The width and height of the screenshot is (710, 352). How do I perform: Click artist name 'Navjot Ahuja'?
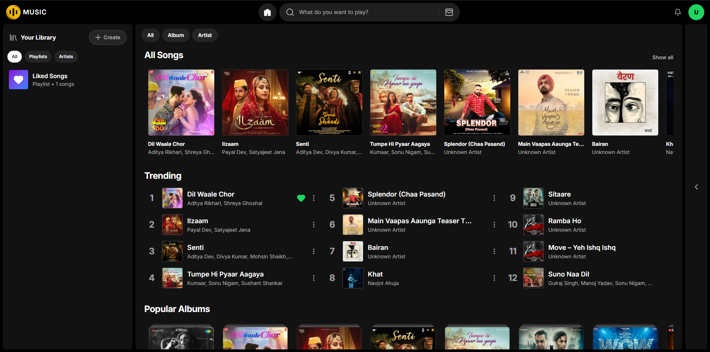pos(383,283)
